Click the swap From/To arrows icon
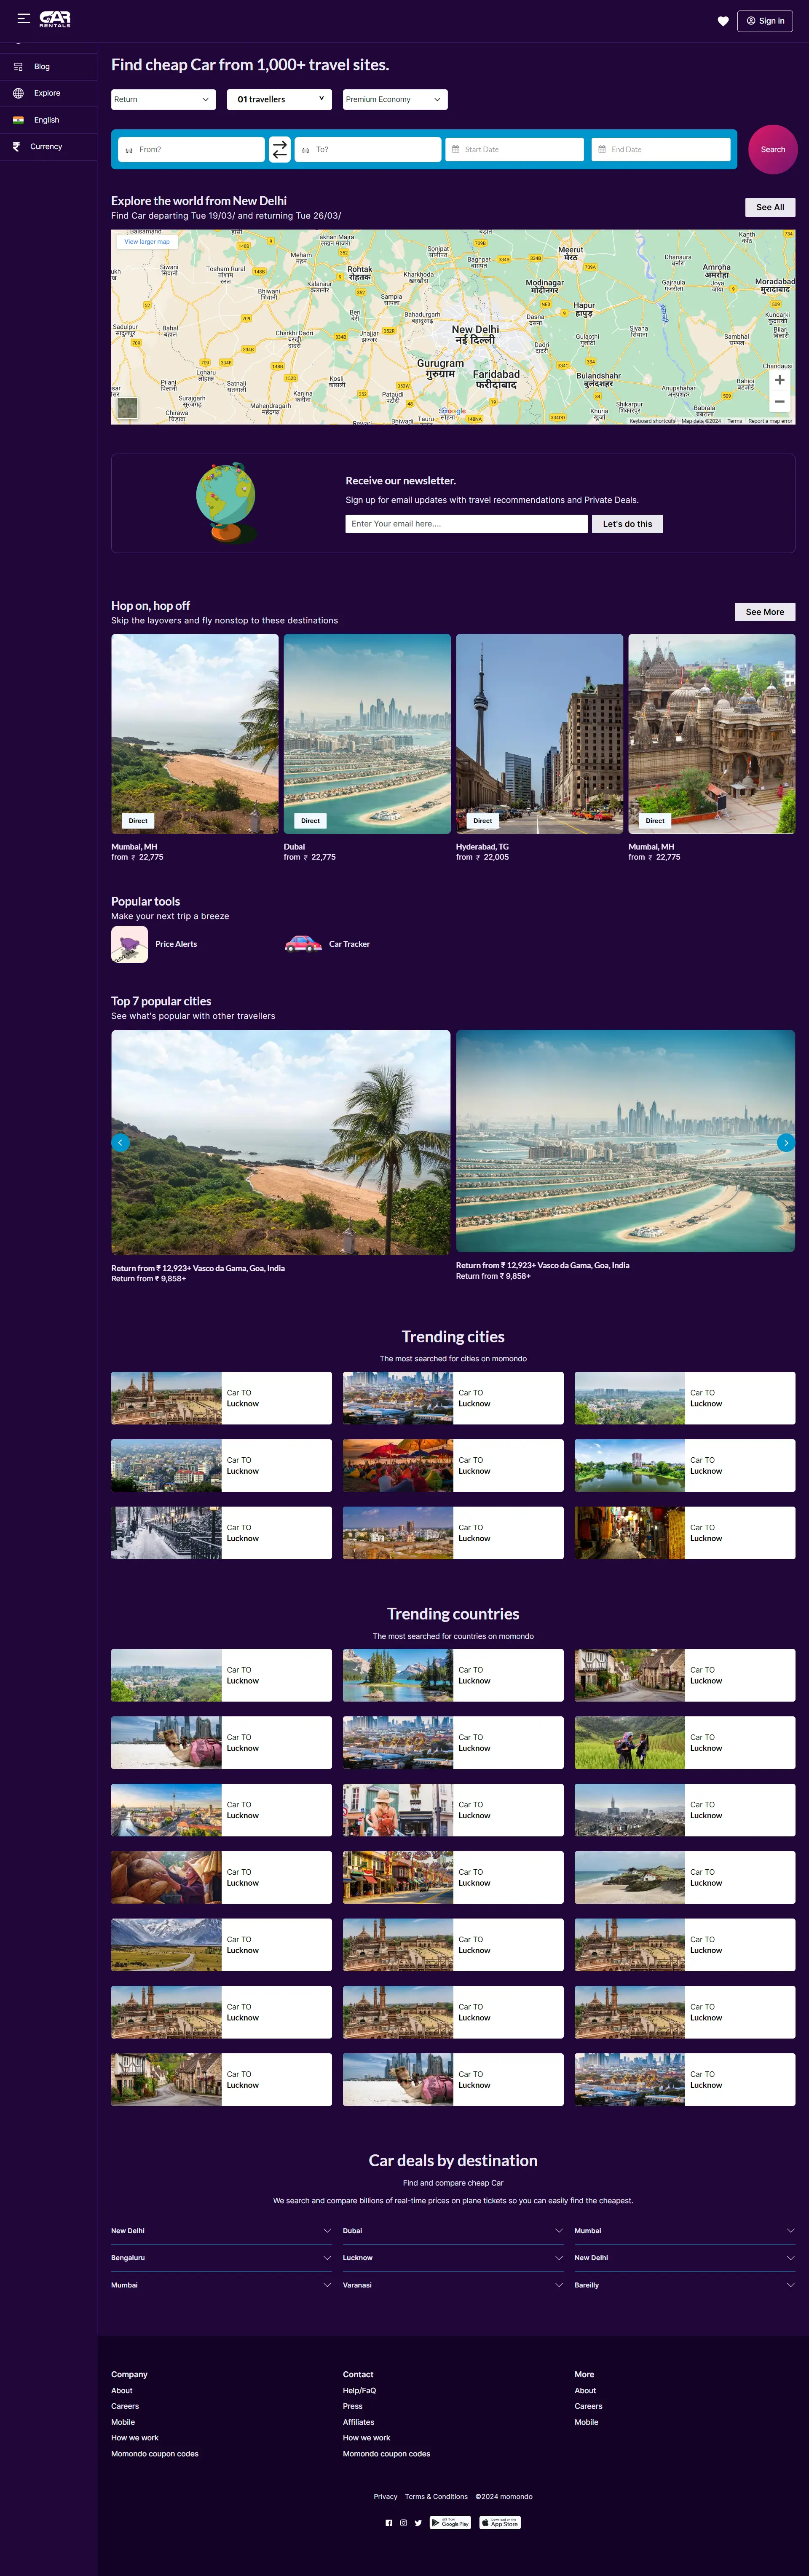This screenshot has width=809, height=2576. (280, 149)
